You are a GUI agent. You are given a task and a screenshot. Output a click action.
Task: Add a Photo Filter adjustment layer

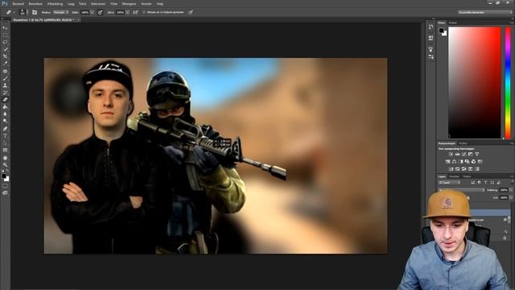[467, 161]
